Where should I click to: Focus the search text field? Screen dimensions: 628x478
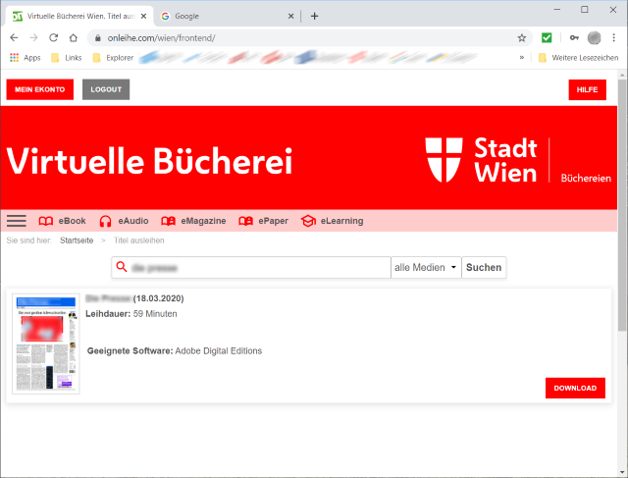click(x=251, y=267)
